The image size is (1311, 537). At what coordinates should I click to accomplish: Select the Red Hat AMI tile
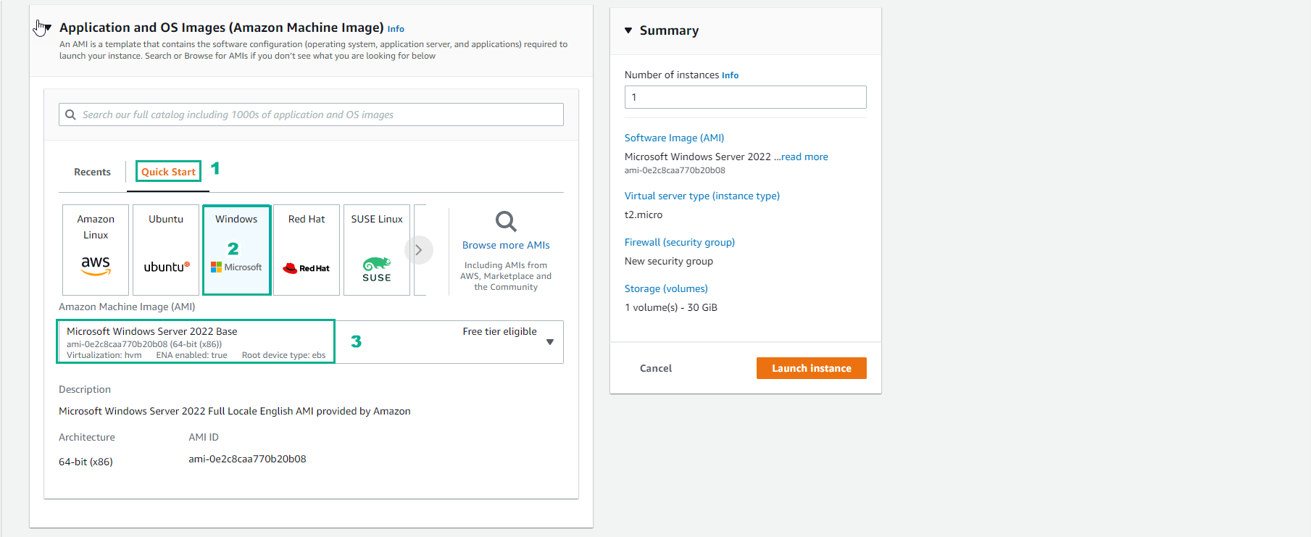(306, 249)
